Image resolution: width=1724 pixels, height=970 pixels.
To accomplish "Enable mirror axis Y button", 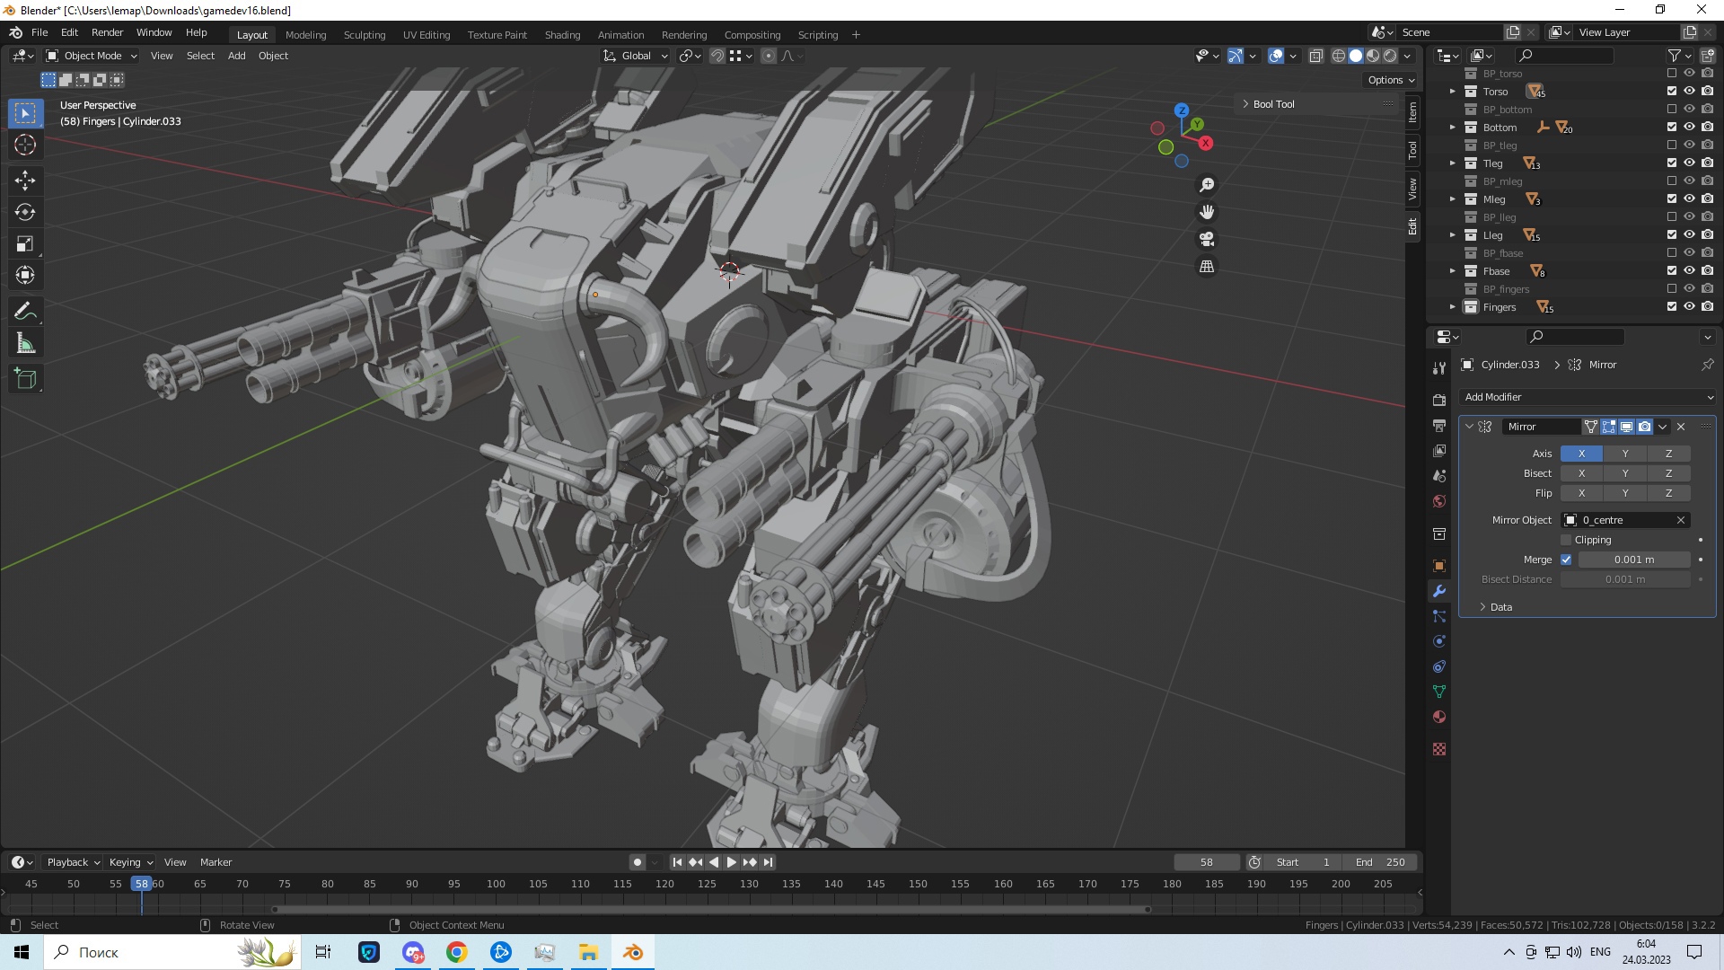I will coord(1624,454).
